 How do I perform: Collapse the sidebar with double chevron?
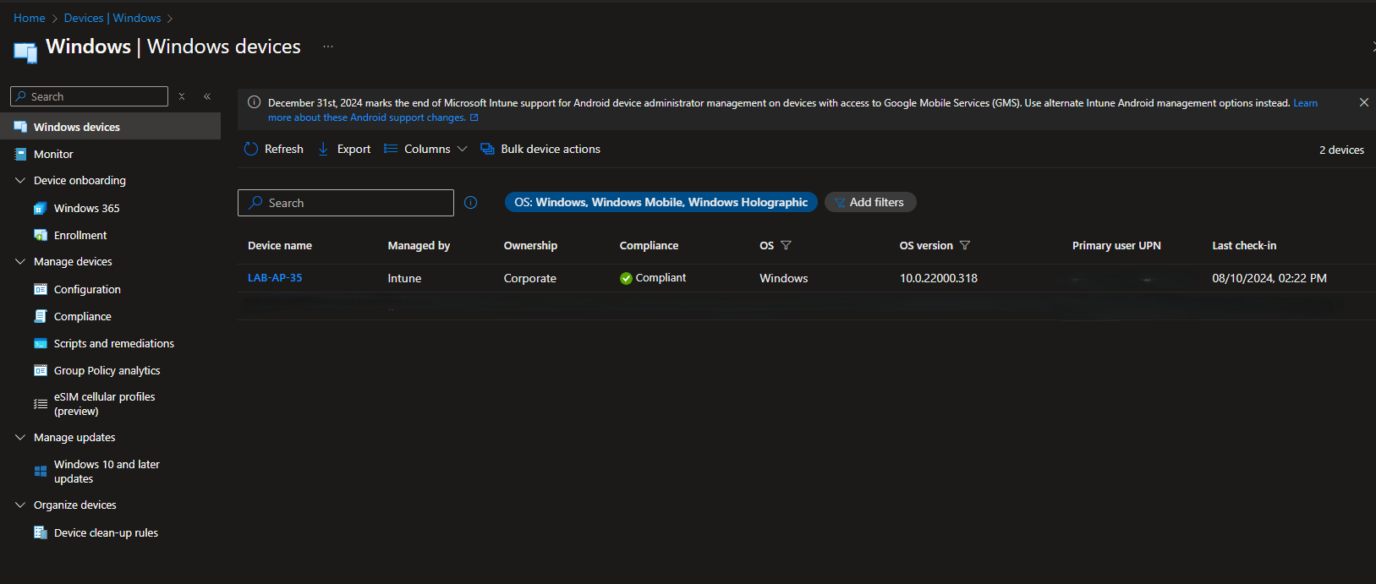click(x=207, y=96)
